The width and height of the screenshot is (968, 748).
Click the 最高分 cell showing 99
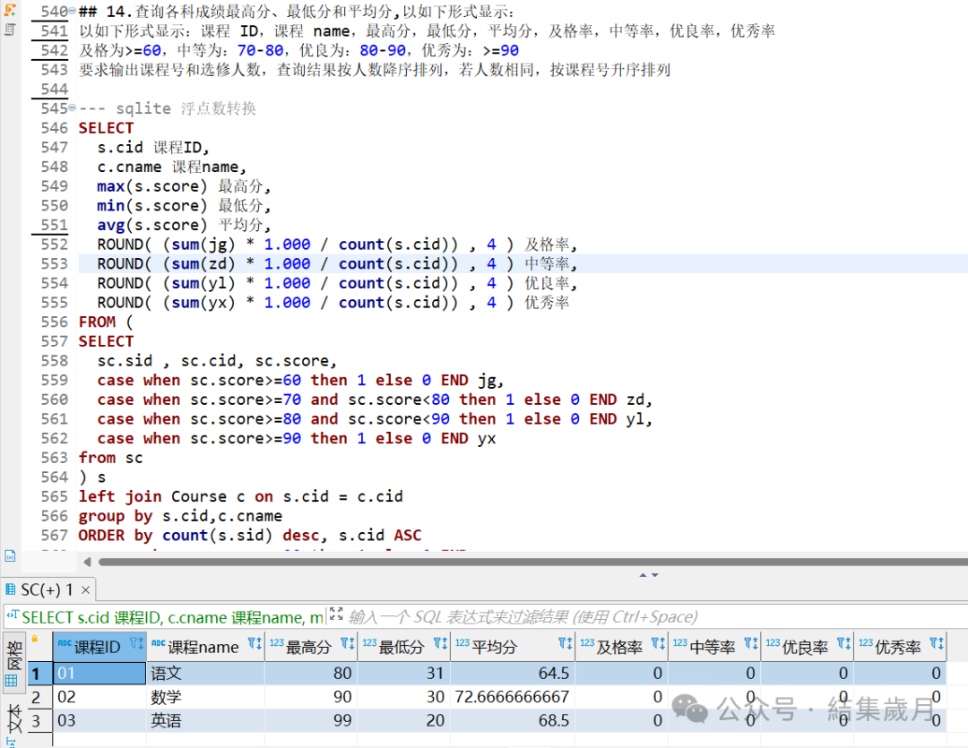click(x=310, y=720)
